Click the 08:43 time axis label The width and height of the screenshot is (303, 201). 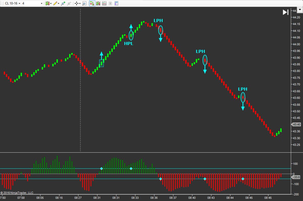tap(211, 198)
